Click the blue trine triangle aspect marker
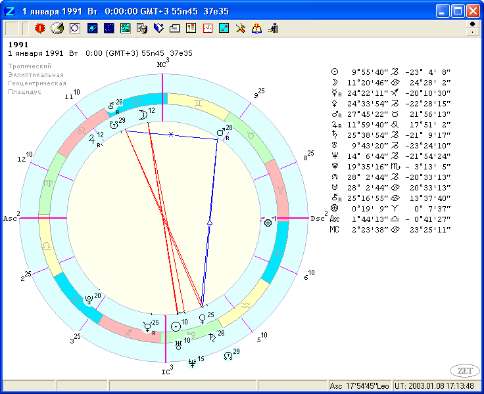This screenshot has width=484, height=394. [210, 222]
